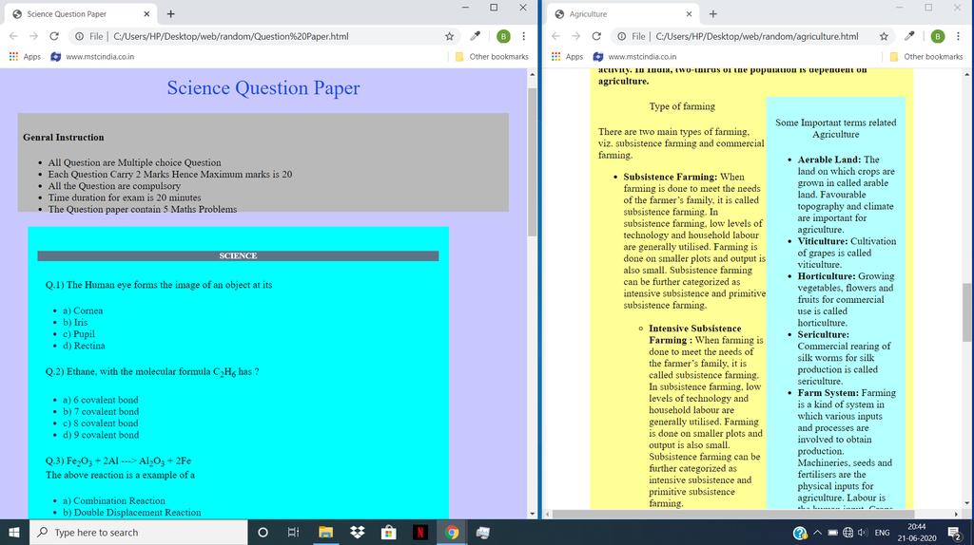Close the Science Question Paper tab
This screenshot has width=974, height=545.
(x=146, y=13)
